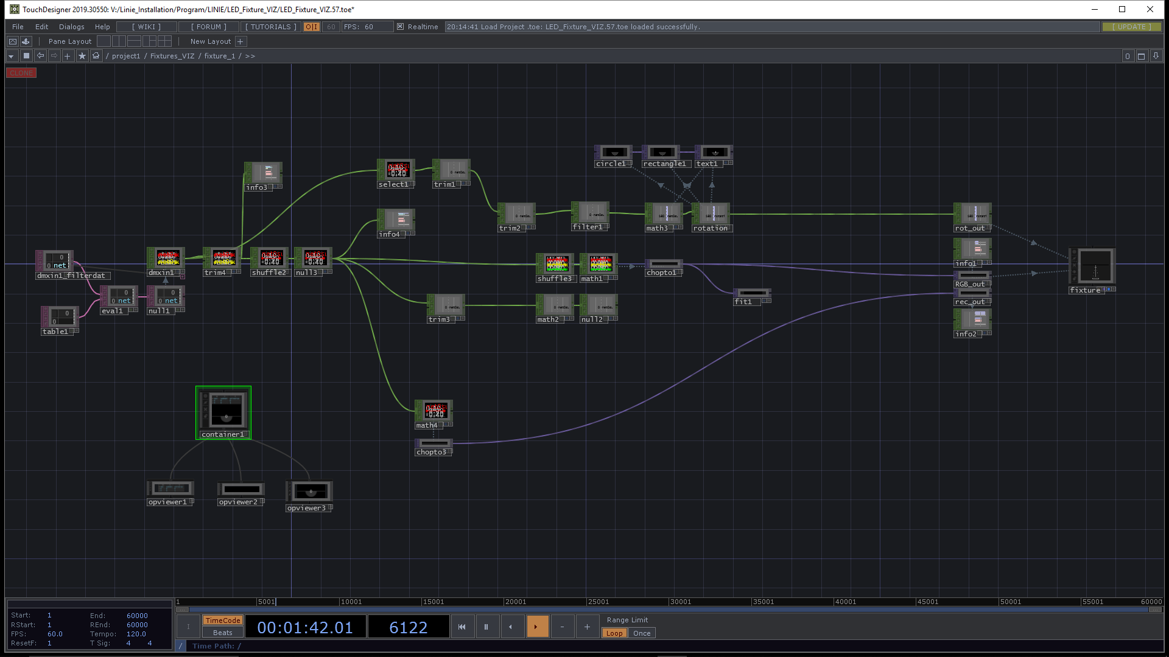This screenshot has width=1169, height=657.
Task: Toggle the Realtime checkbox
Action: click(x=400, y=27)
